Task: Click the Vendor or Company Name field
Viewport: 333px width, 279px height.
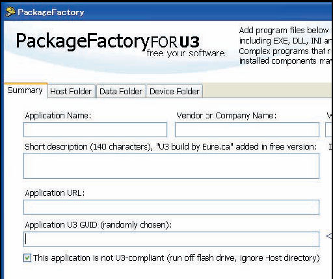Action: click(247, 129)
